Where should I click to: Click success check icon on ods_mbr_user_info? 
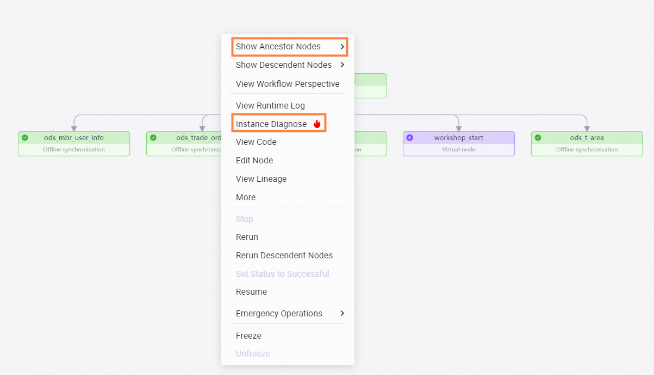coord(25,138)
